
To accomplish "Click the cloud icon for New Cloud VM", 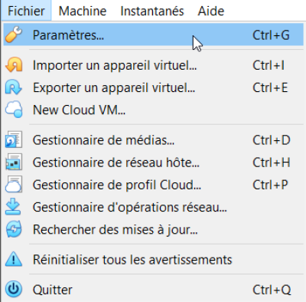I will 14,110.
